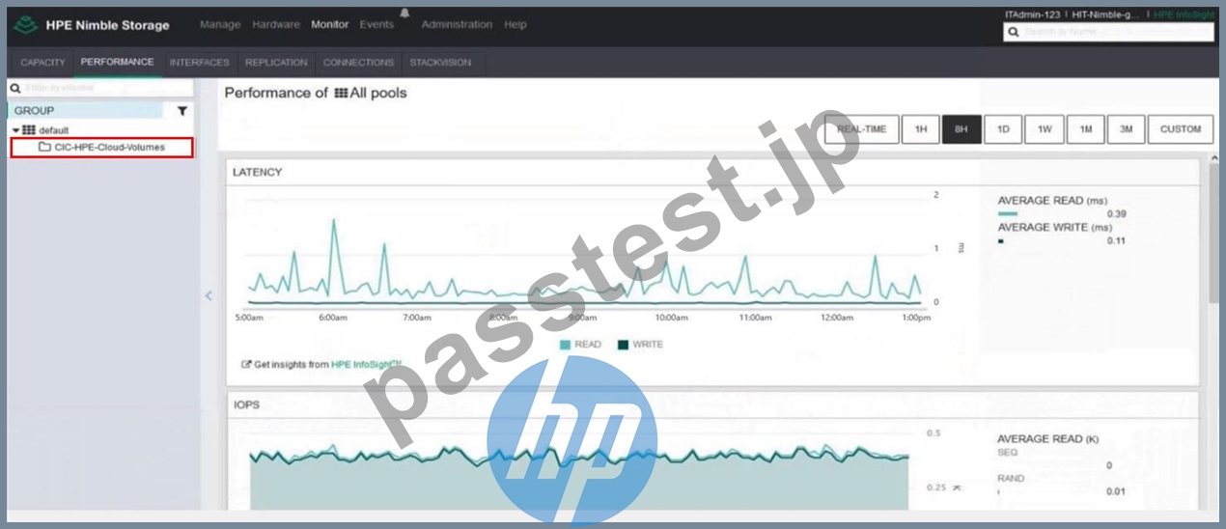The image size is (1226, 529).
Task: Select the 8H time range
Action: (961, 129)
